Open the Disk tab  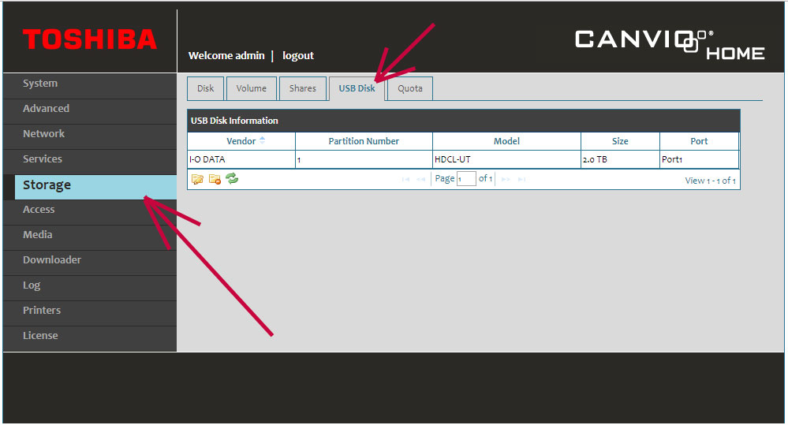[206, 88]
